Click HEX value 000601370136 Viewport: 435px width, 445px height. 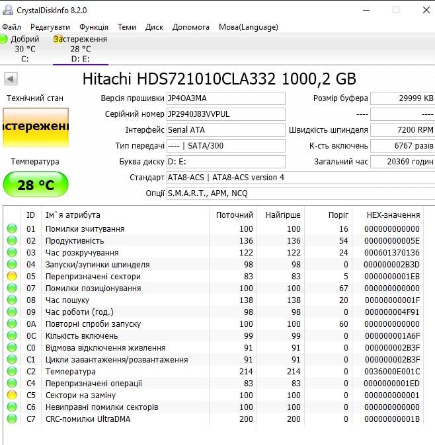(x=392, y=253)
